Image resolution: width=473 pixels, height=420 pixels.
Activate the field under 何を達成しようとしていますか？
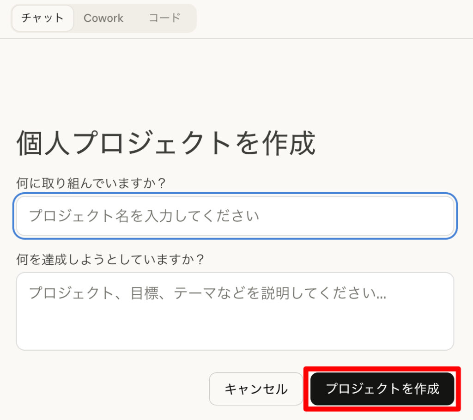click(236, 311)
